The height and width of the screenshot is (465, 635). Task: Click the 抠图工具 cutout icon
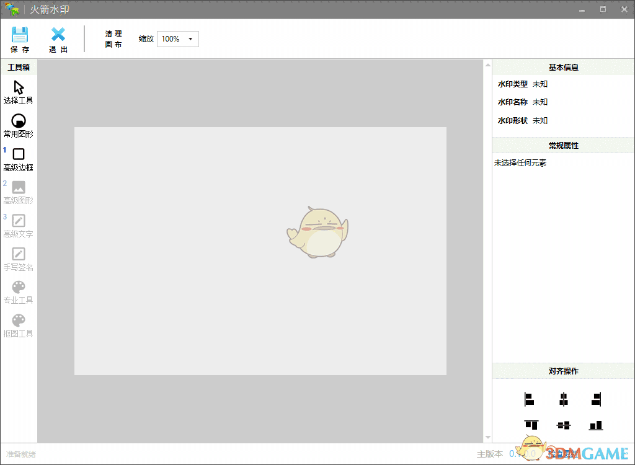(x=19, y=322)
